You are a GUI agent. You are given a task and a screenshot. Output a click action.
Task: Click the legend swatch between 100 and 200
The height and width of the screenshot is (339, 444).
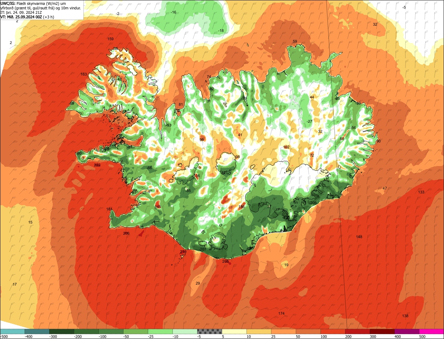(x=333, y=331)
